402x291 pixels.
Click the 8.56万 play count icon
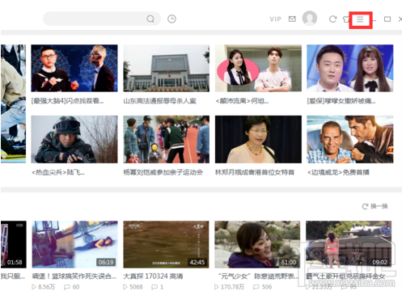(x=34, y=287)
